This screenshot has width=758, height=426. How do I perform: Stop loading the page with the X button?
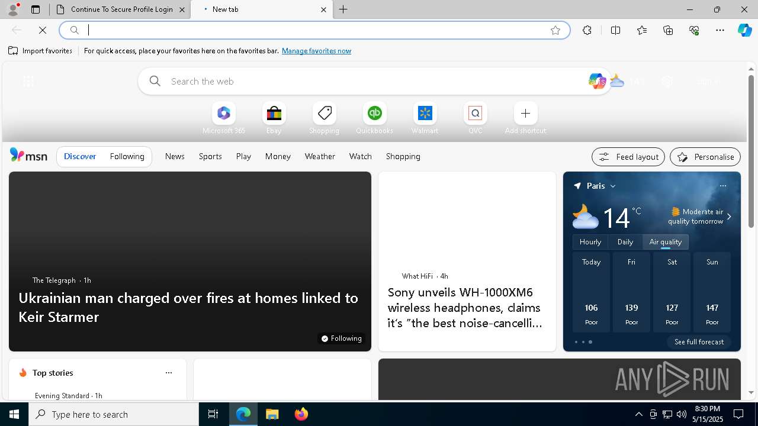click(43, 30)
